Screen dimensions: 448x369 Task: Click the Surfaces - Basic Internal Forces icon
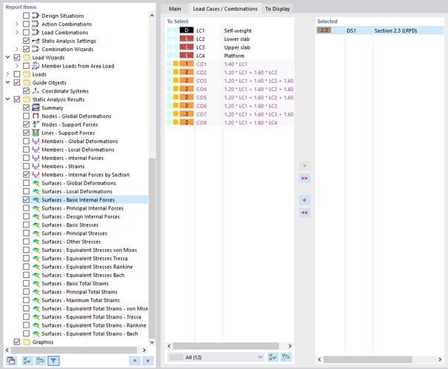[36, 199]
